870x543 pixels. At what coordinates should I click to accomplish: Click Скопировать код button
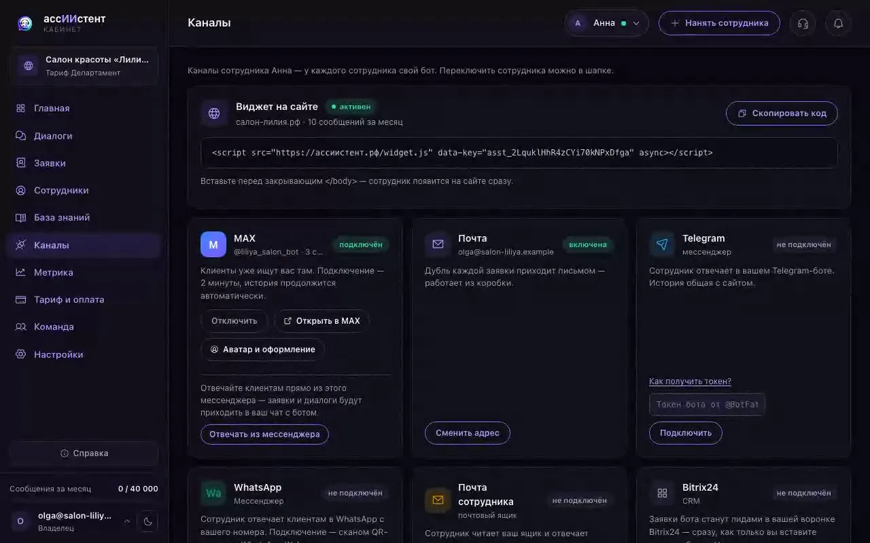(x=782, y=113)
